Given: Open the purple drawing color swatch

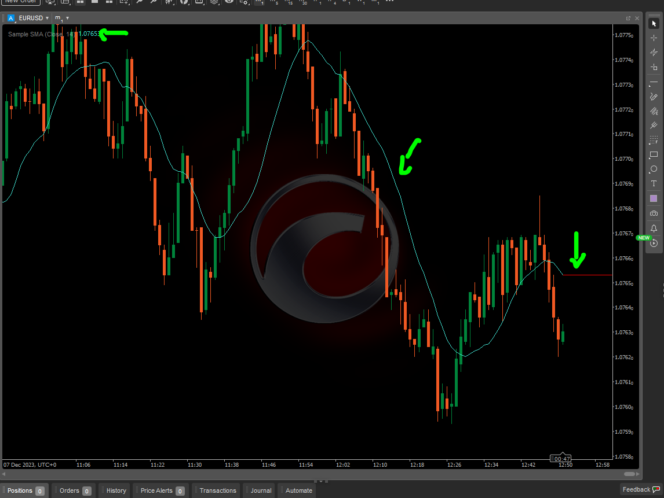Looking at the screenshot, I should point(654,198).
